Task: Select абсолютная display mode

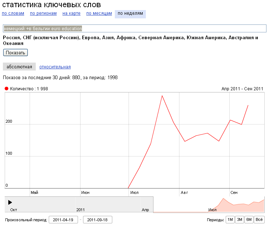Action: click(19, 67)
